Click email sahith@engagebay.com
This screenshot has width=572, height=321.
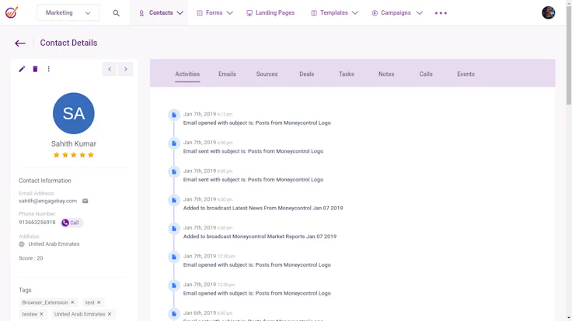coord(47,201)
